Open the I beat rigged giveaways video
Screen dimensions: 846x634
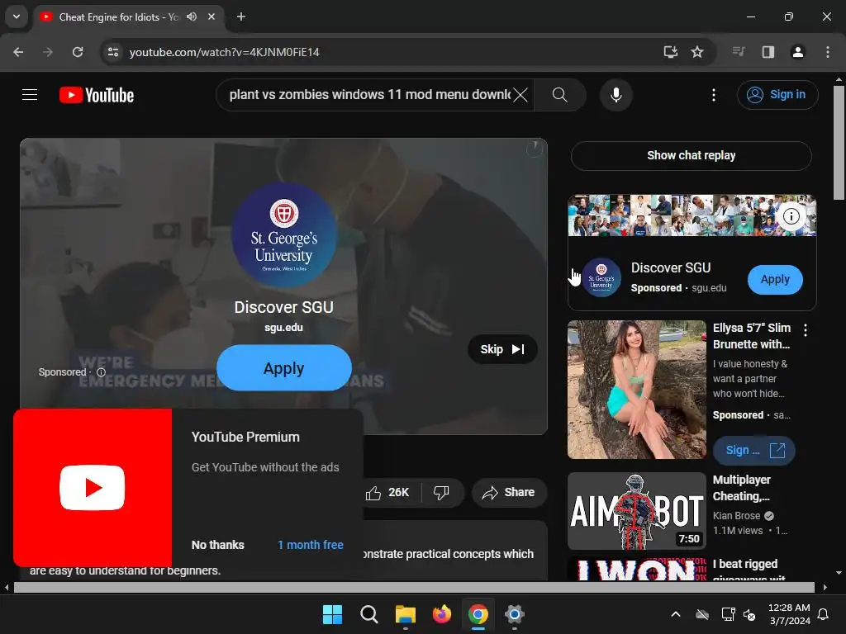[745, 570]
